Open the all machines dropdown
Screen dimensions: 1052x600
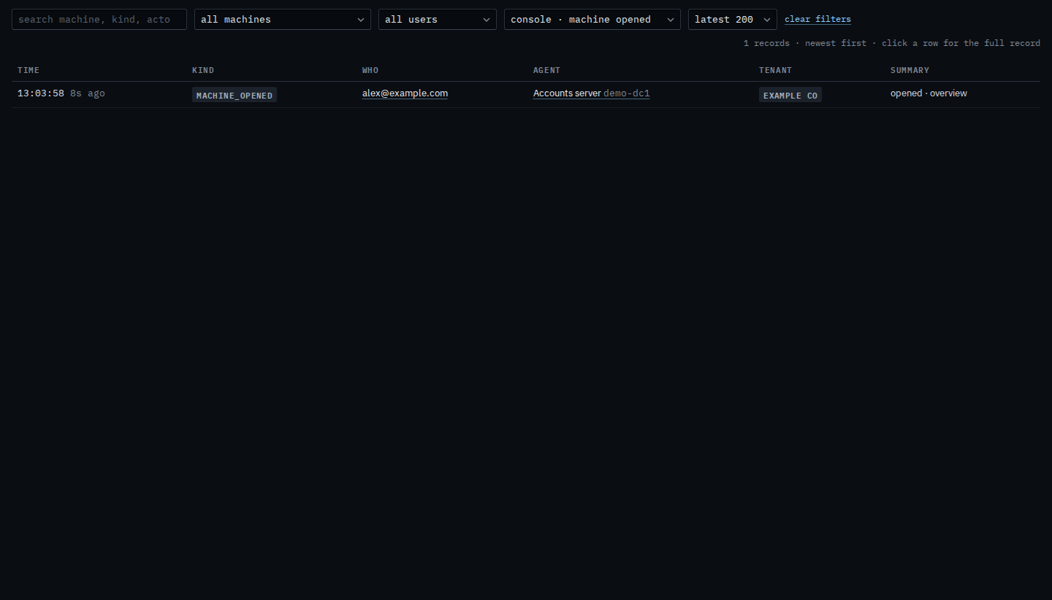(283, 19)
